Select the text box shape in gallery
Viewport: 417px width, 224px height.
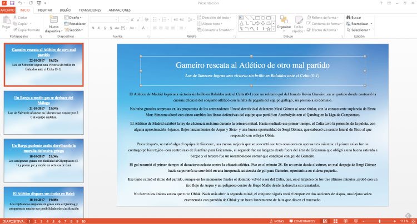241,18
